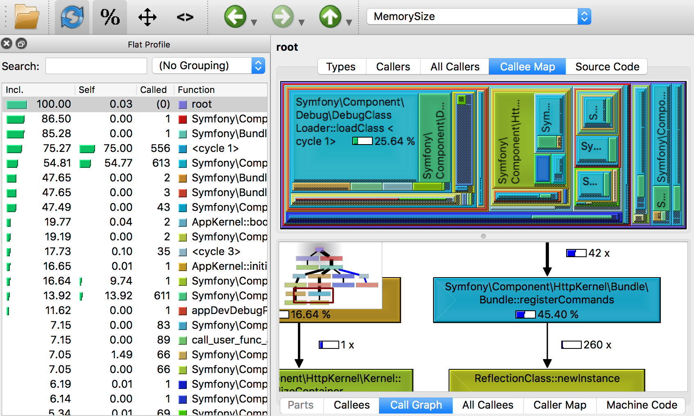
Task: Click the Flat Profile search field
Action: 96,66
